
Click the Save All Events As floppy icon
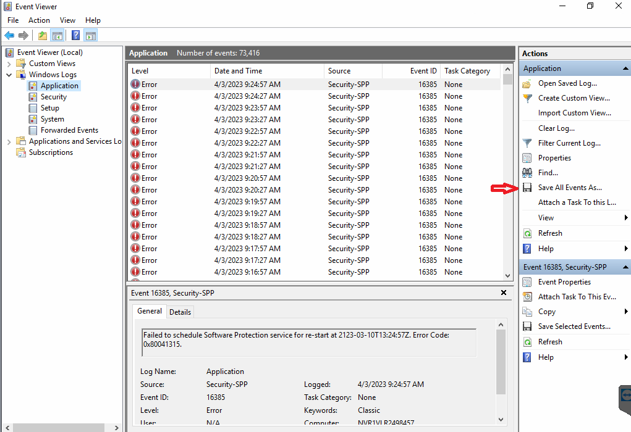click(x=527, y=188)
